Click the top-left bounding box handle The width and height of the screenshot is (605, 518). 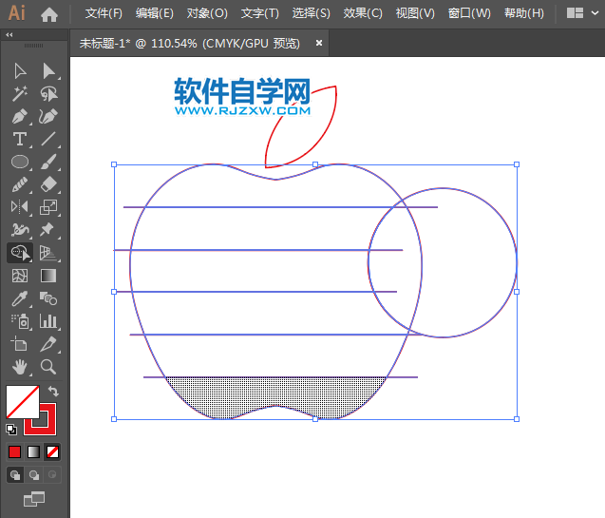(114, 164)
